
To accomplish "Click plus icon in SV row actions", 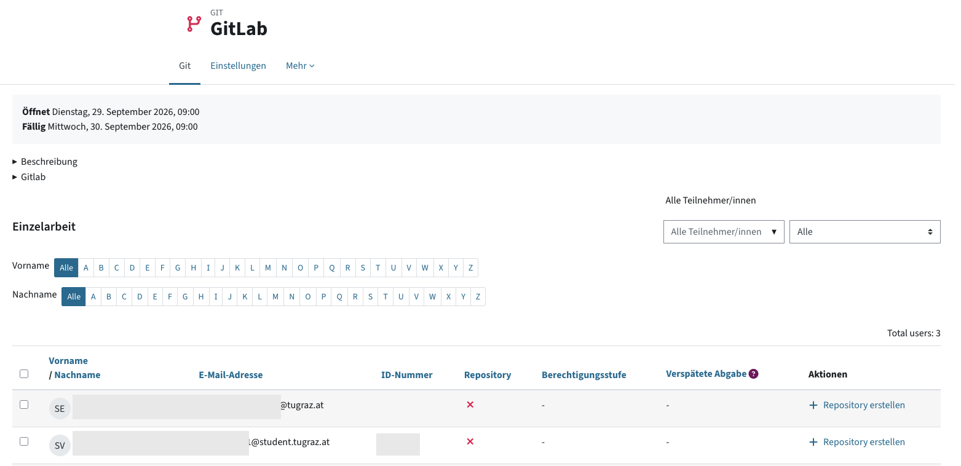I will pos(813,442).
